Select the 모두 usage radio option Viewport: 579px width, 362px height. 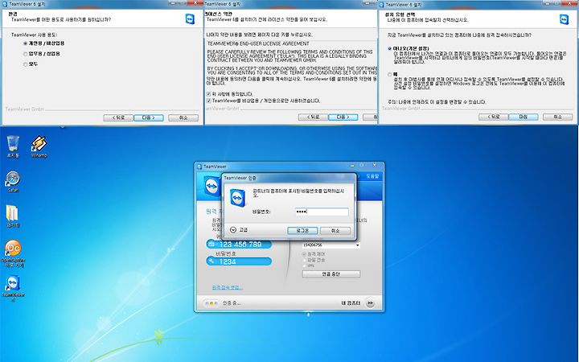[26, 64]
